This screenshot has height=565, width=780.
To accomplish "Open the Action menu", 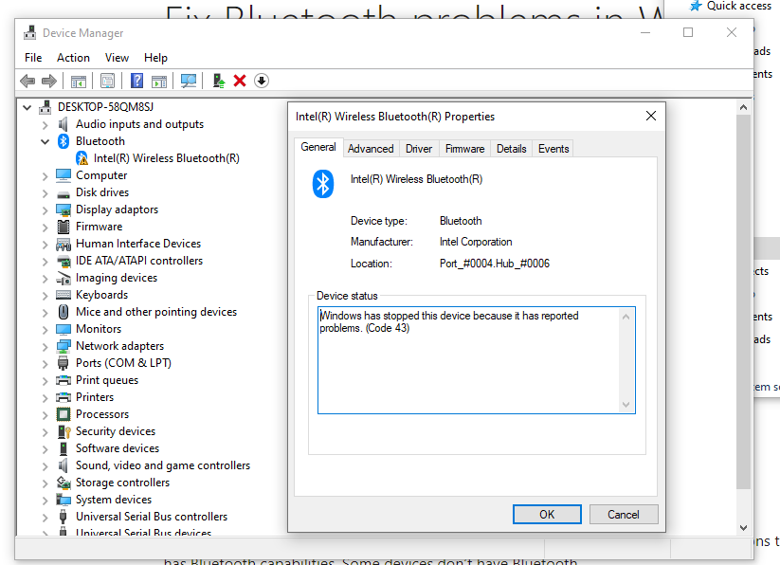I will [73, 58].
